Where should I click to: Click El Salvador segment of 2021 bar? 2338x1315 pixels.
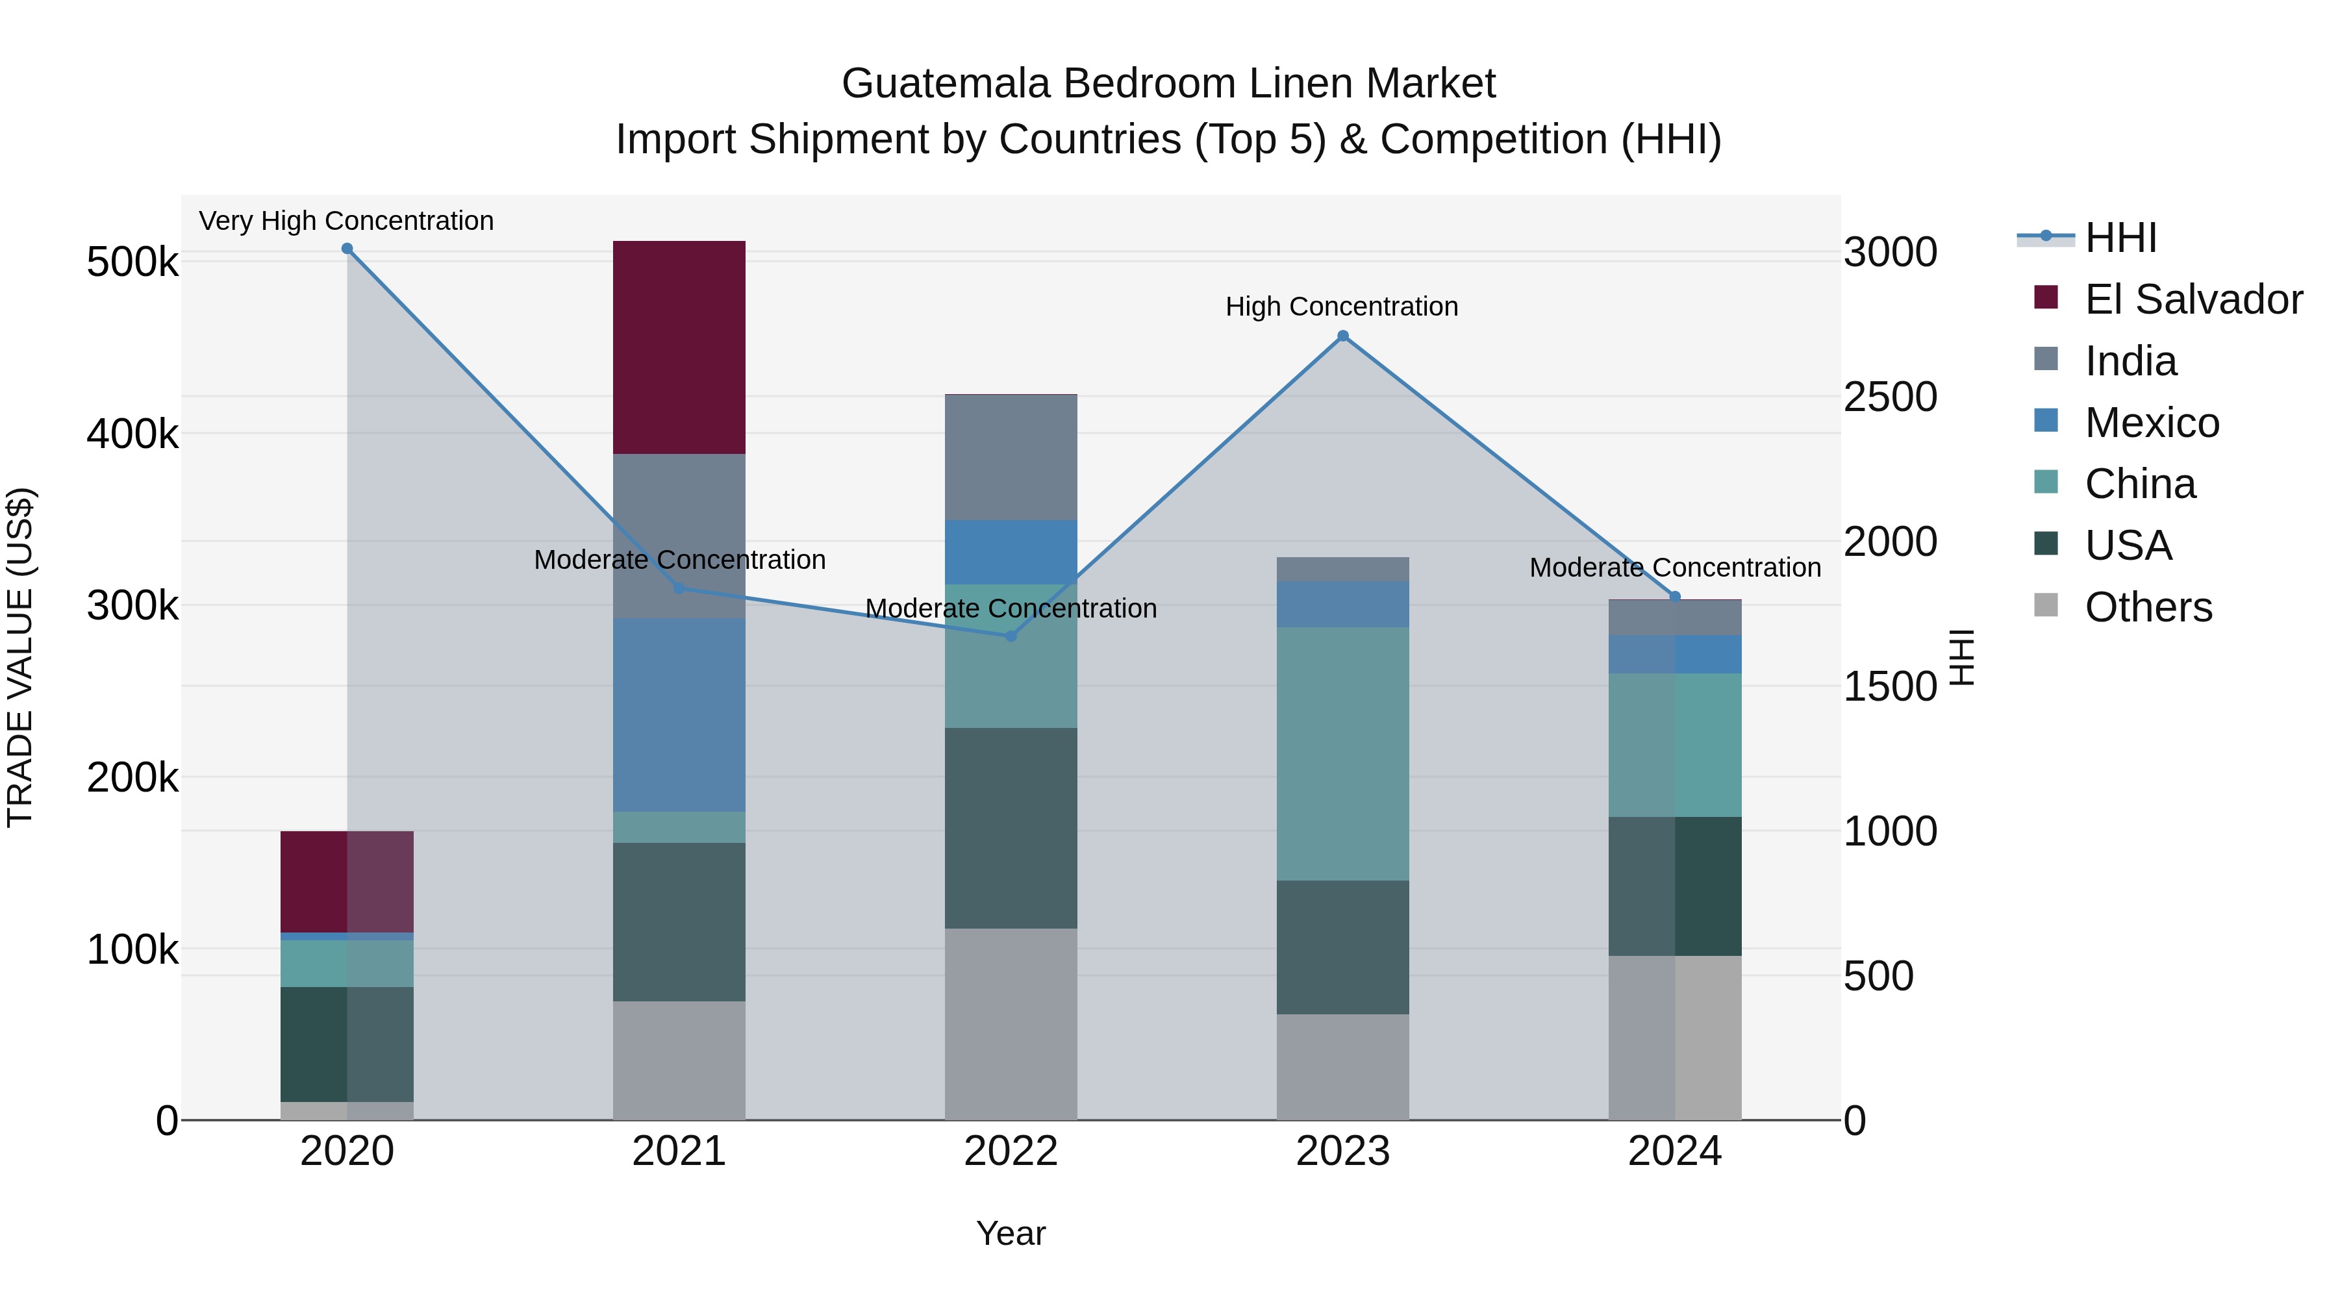(679, 347)
